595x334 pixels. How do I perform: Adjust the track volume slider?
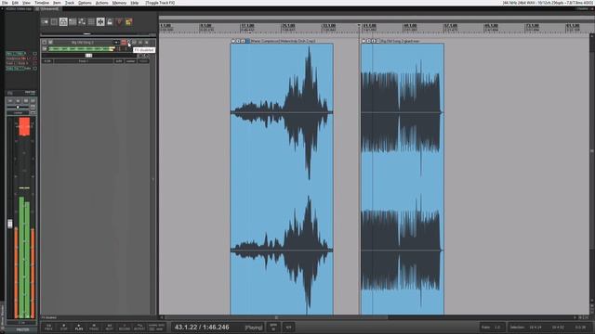88,56
